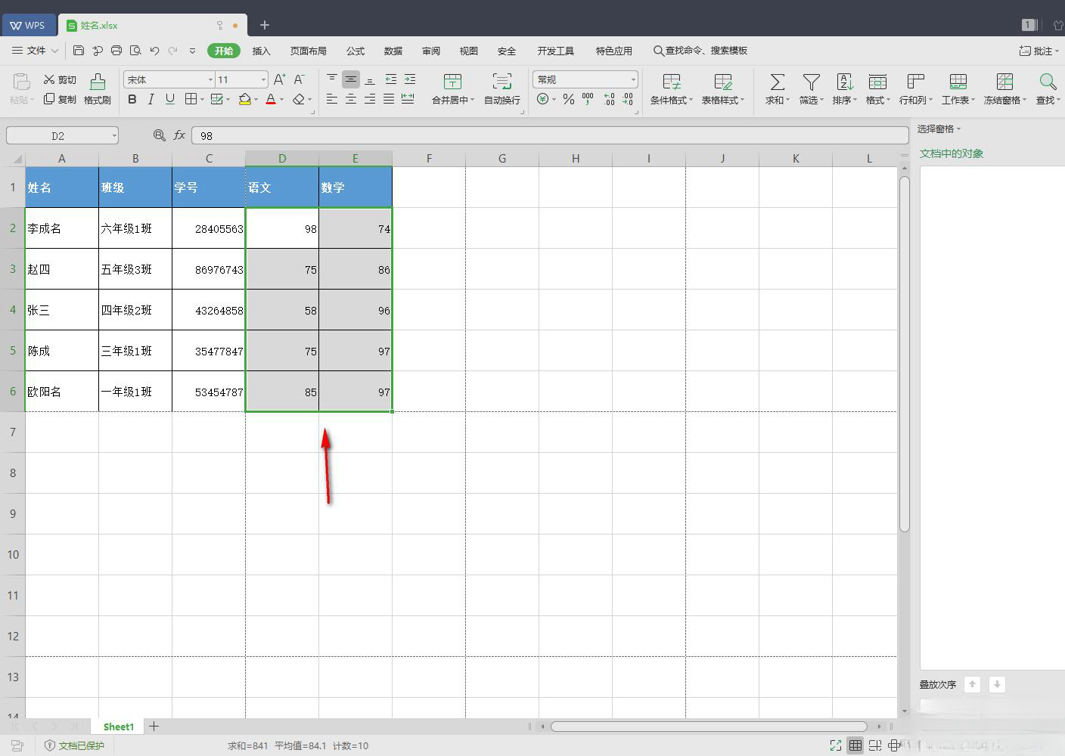
Task: Copy selection with 复制
Action: (60, 99)
